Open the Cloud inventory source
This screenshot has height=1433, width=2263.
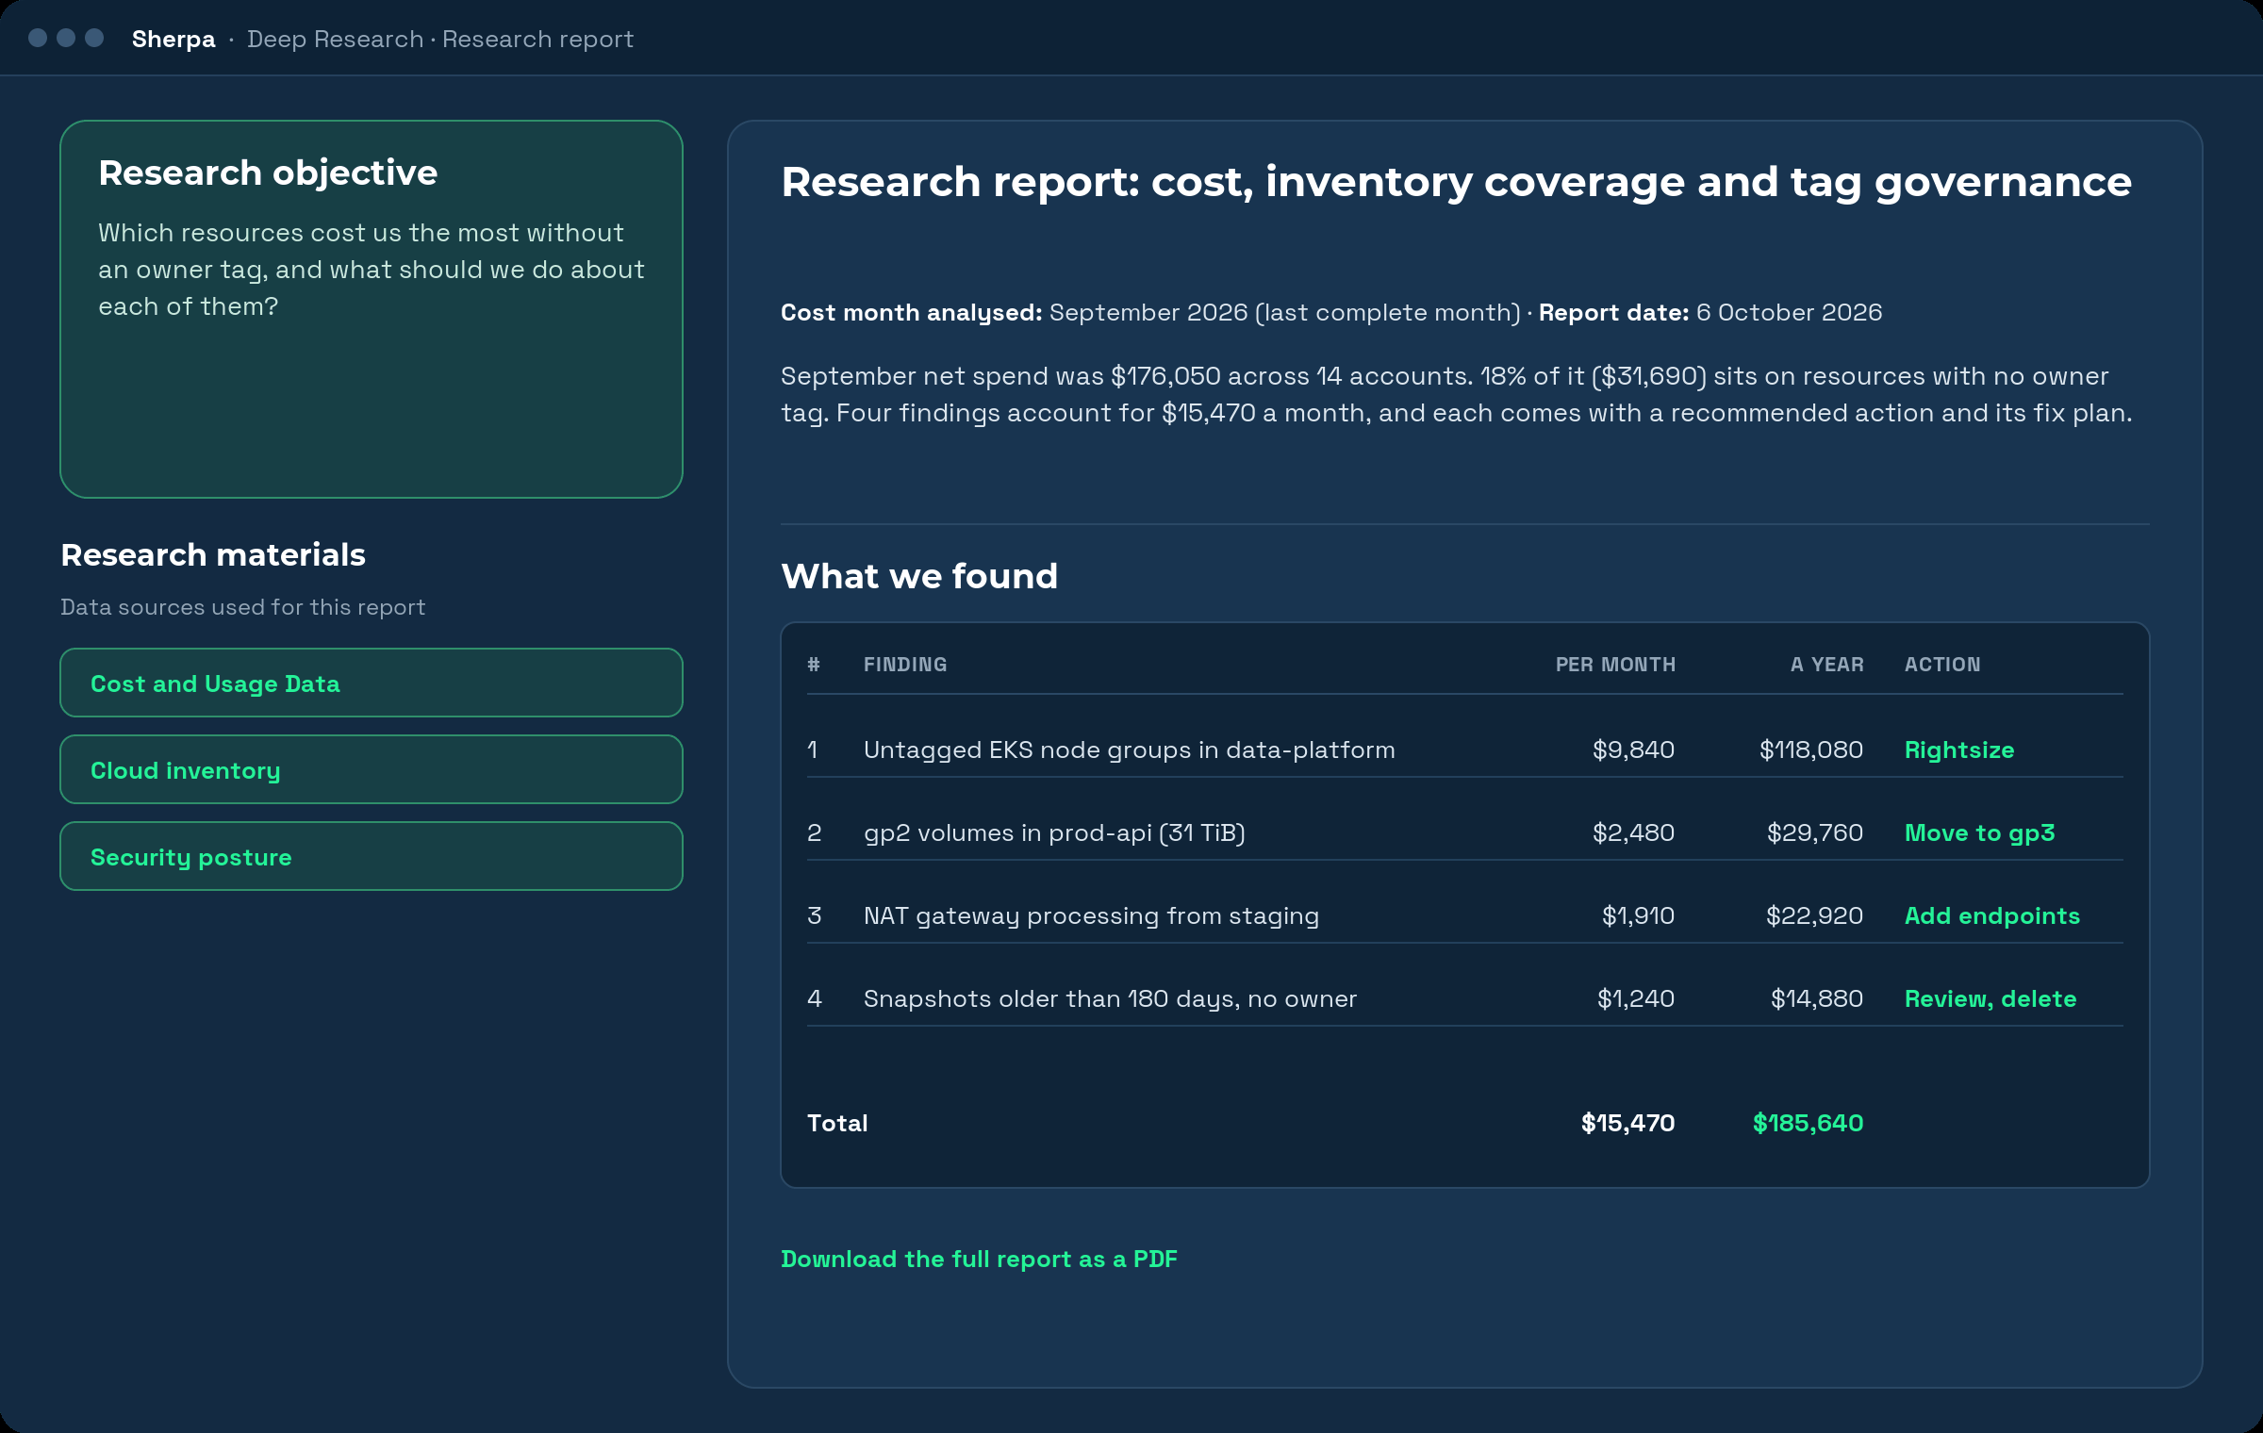[371, 769]
